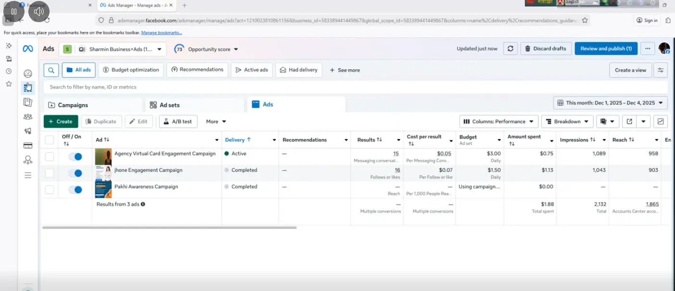The height and width of the screenshot is (291, 675).
Task: Toggle the jhone Engagement Campaign switch
Action: 75,173
